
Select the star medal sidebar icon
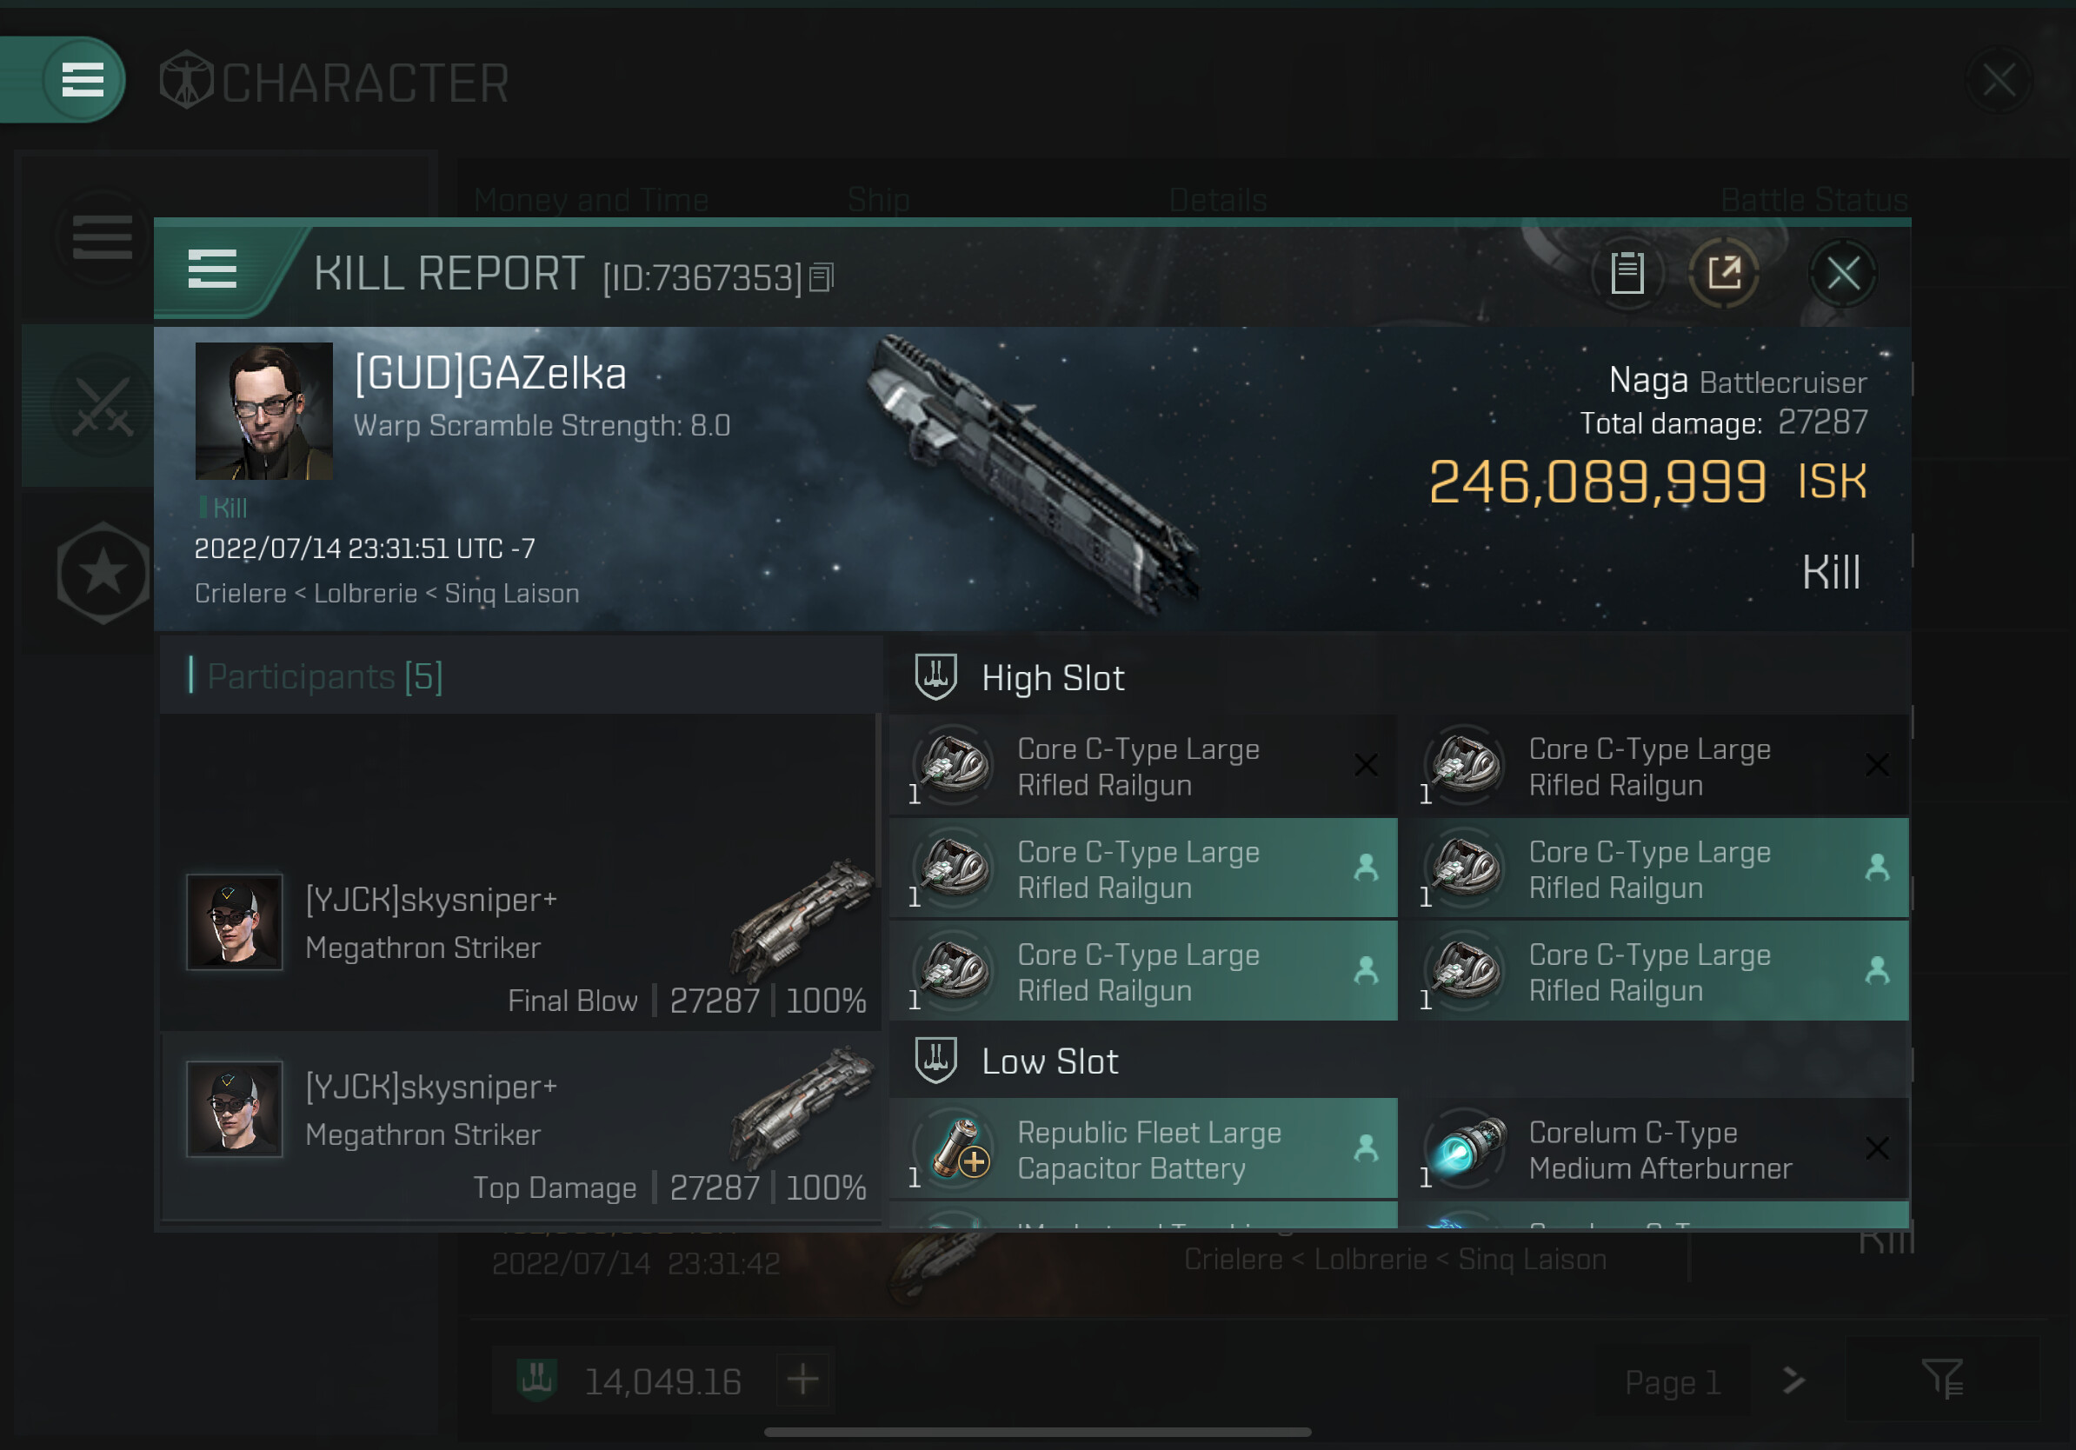tap(103, 572)
